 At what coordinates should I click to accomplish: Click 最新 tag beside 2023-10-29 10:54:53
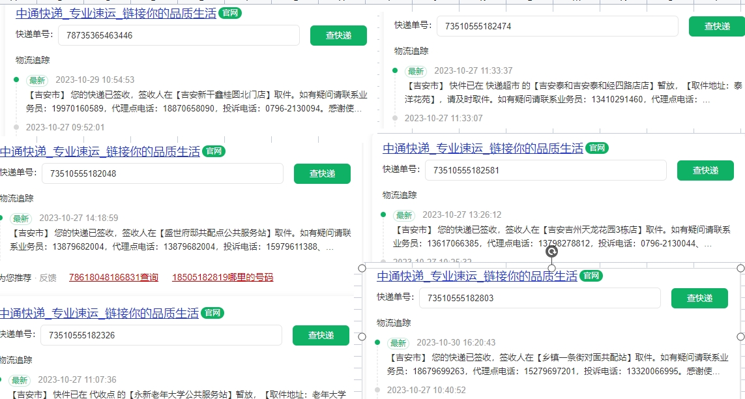37,80
